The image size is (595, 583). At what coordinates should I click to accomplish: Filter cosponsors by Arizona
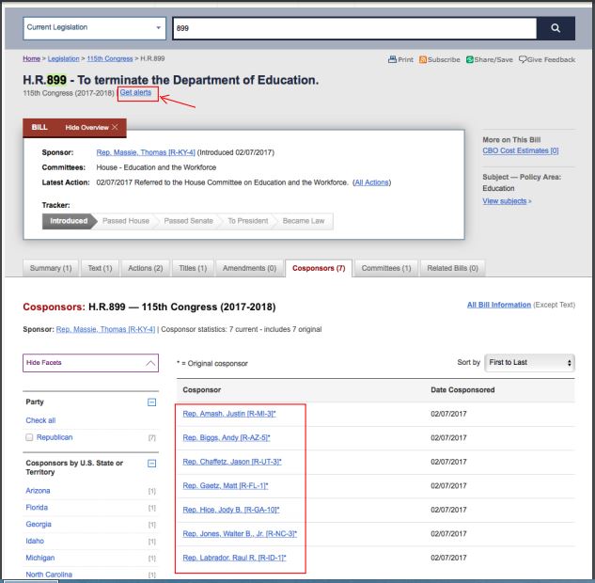pyautogui.click(x=39, y=490)
